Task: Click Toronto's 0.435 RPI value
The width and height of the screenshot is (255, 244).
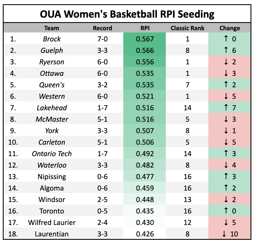Action: click(145, 211)
